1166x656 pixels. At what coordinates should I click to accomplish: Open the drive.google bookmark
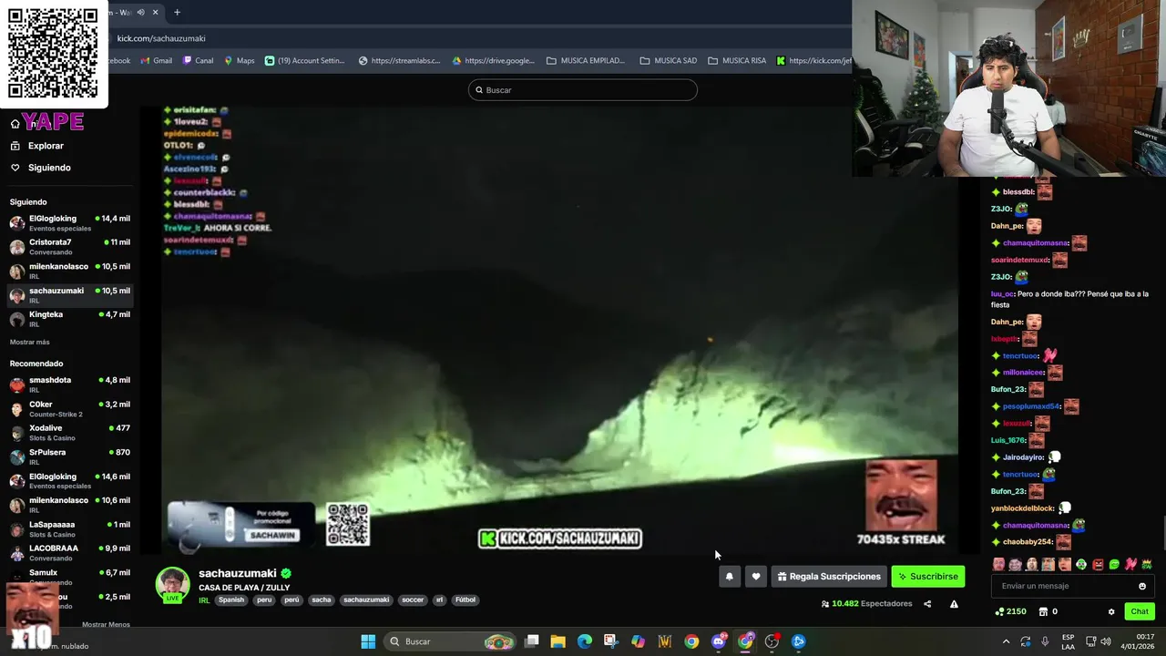coord(493,61)
